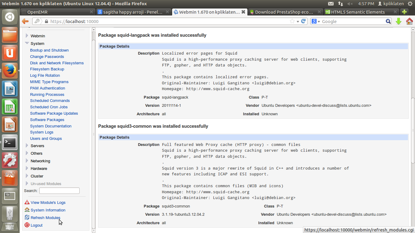Open Firefox Downloads green arrow

point(399,21)
